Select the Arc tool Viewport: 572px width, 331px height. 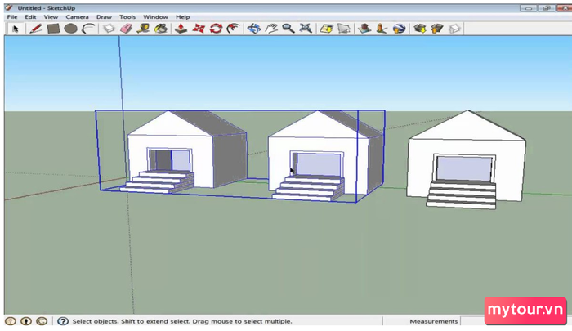(88, 29)
